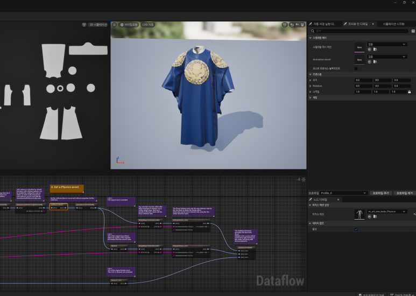Viewport: 416px width, 296px height.
Task: Click the 2D Simulation view mode button
Action: click(97, 25)
